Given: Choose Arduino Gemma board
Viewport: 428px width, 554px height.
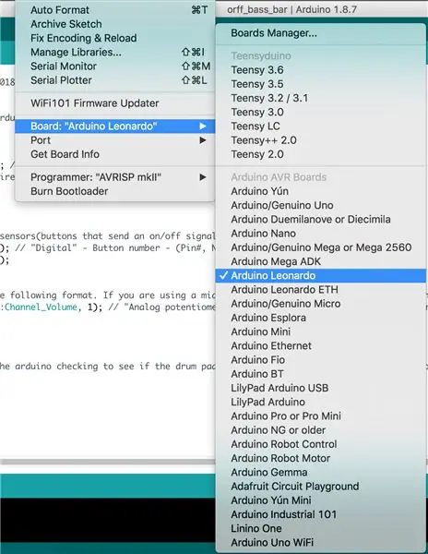Looking at the screenshot, I should click(x=321, y=473).
